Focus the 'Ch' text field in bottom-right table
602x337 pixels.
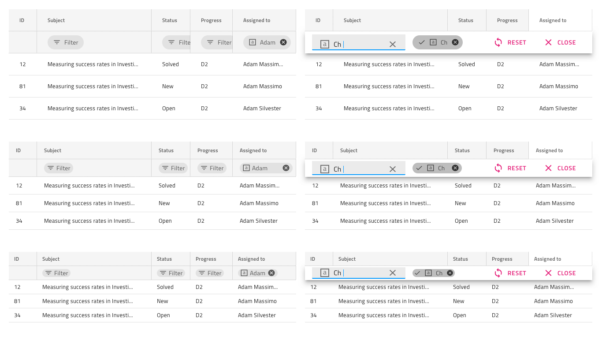[359, 273]
